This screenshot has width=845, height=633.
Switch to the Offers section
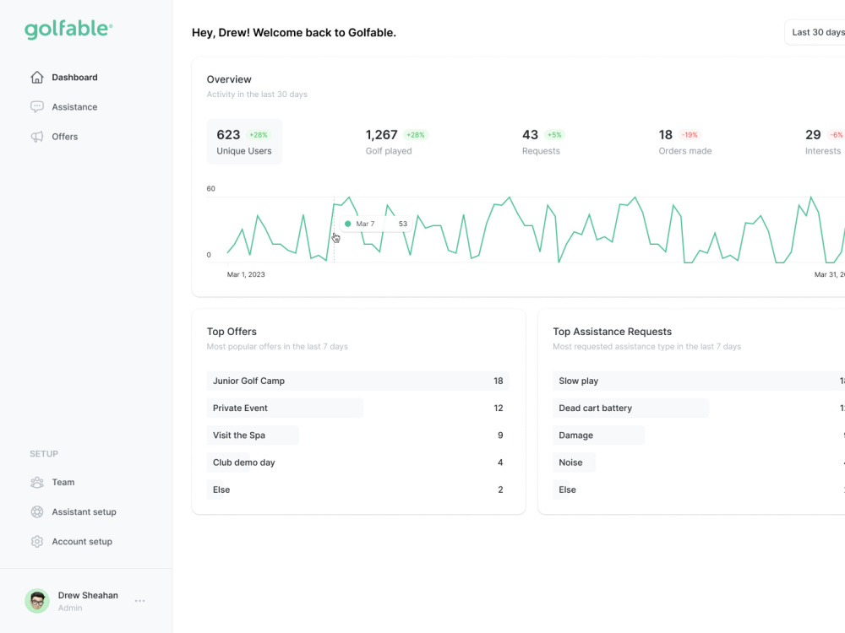pos(64,136)
